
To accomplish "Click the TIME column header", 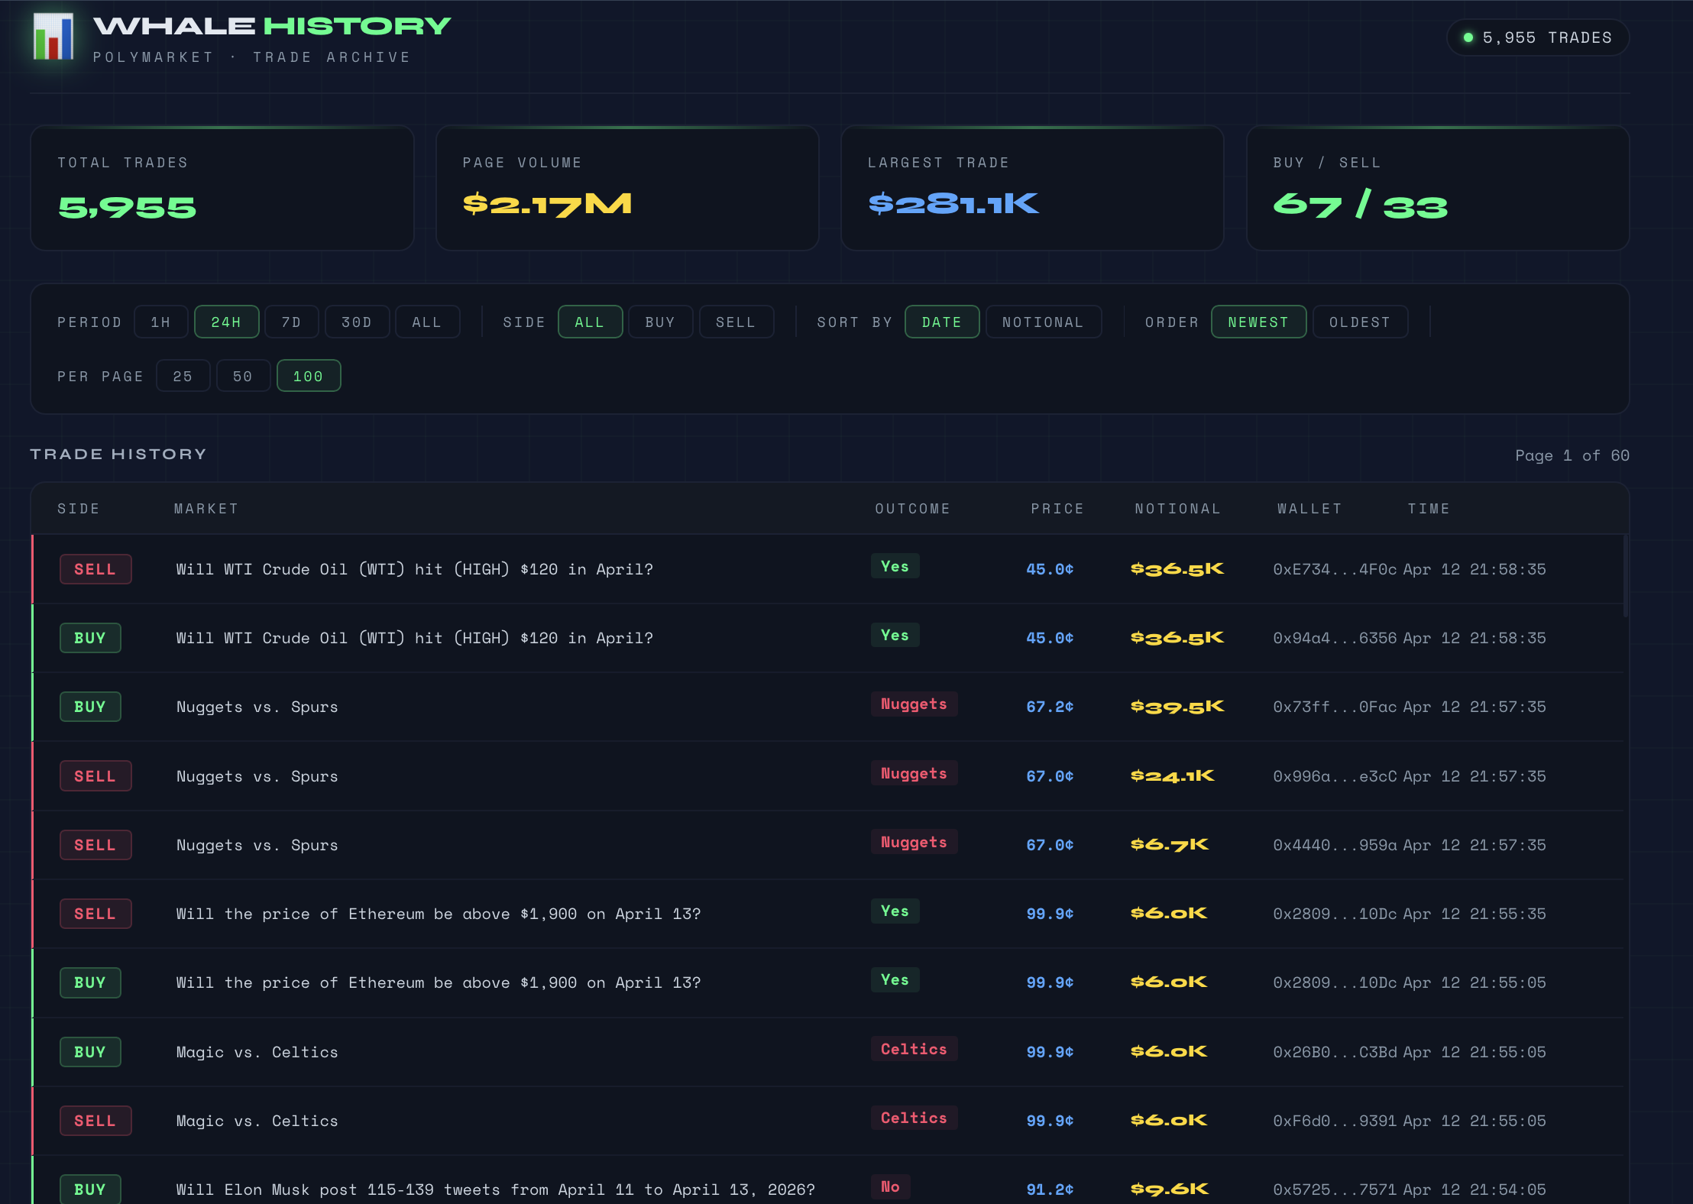I will pos(1429,509).
